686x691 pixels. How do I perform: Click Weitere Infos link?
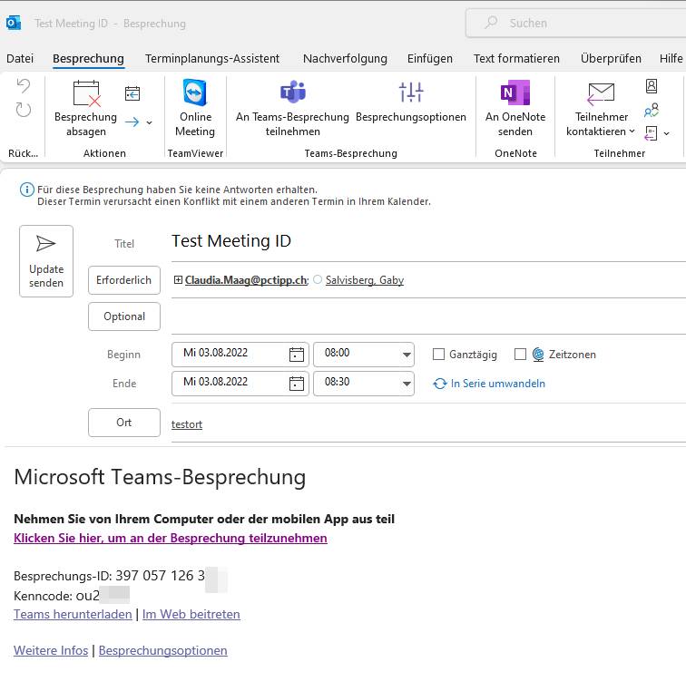pyautogui.click(x=51, y=650)
